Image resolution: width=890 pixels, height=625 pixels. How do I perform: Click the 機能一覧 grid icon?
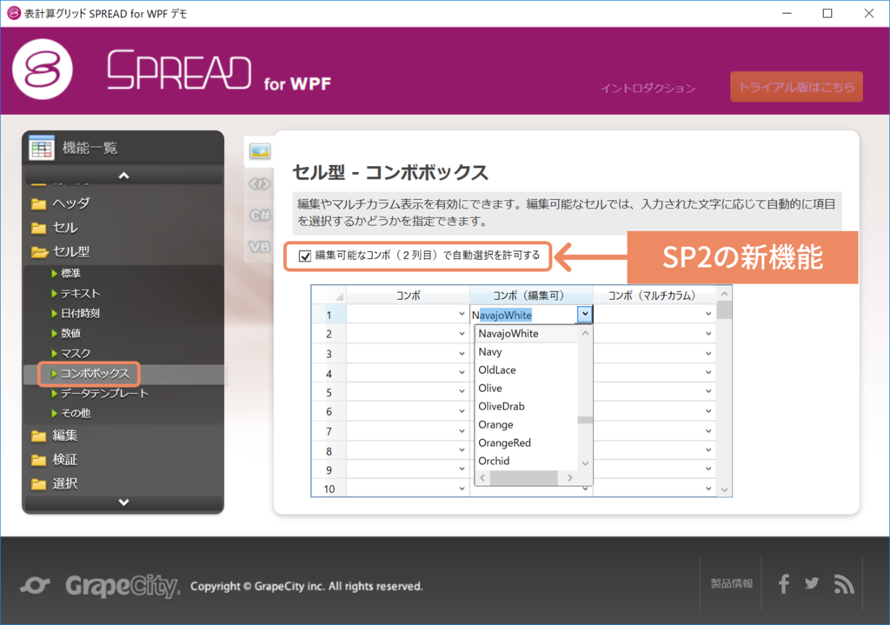coord(42,148)
